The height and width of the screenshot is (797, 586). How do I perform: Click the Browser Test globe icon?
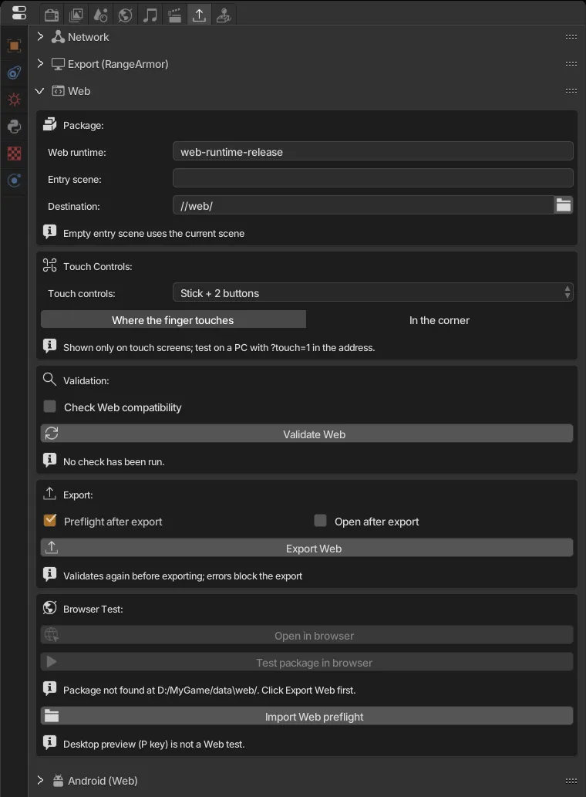[x=50, y=608]
